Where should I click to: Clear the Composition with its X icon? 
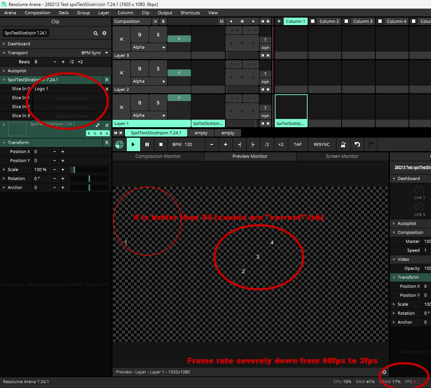(x=156, y=21)
